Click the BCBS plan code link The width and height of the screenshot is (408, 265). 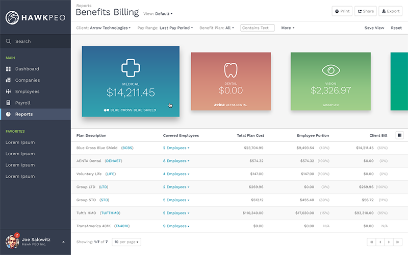coord(127,148)
